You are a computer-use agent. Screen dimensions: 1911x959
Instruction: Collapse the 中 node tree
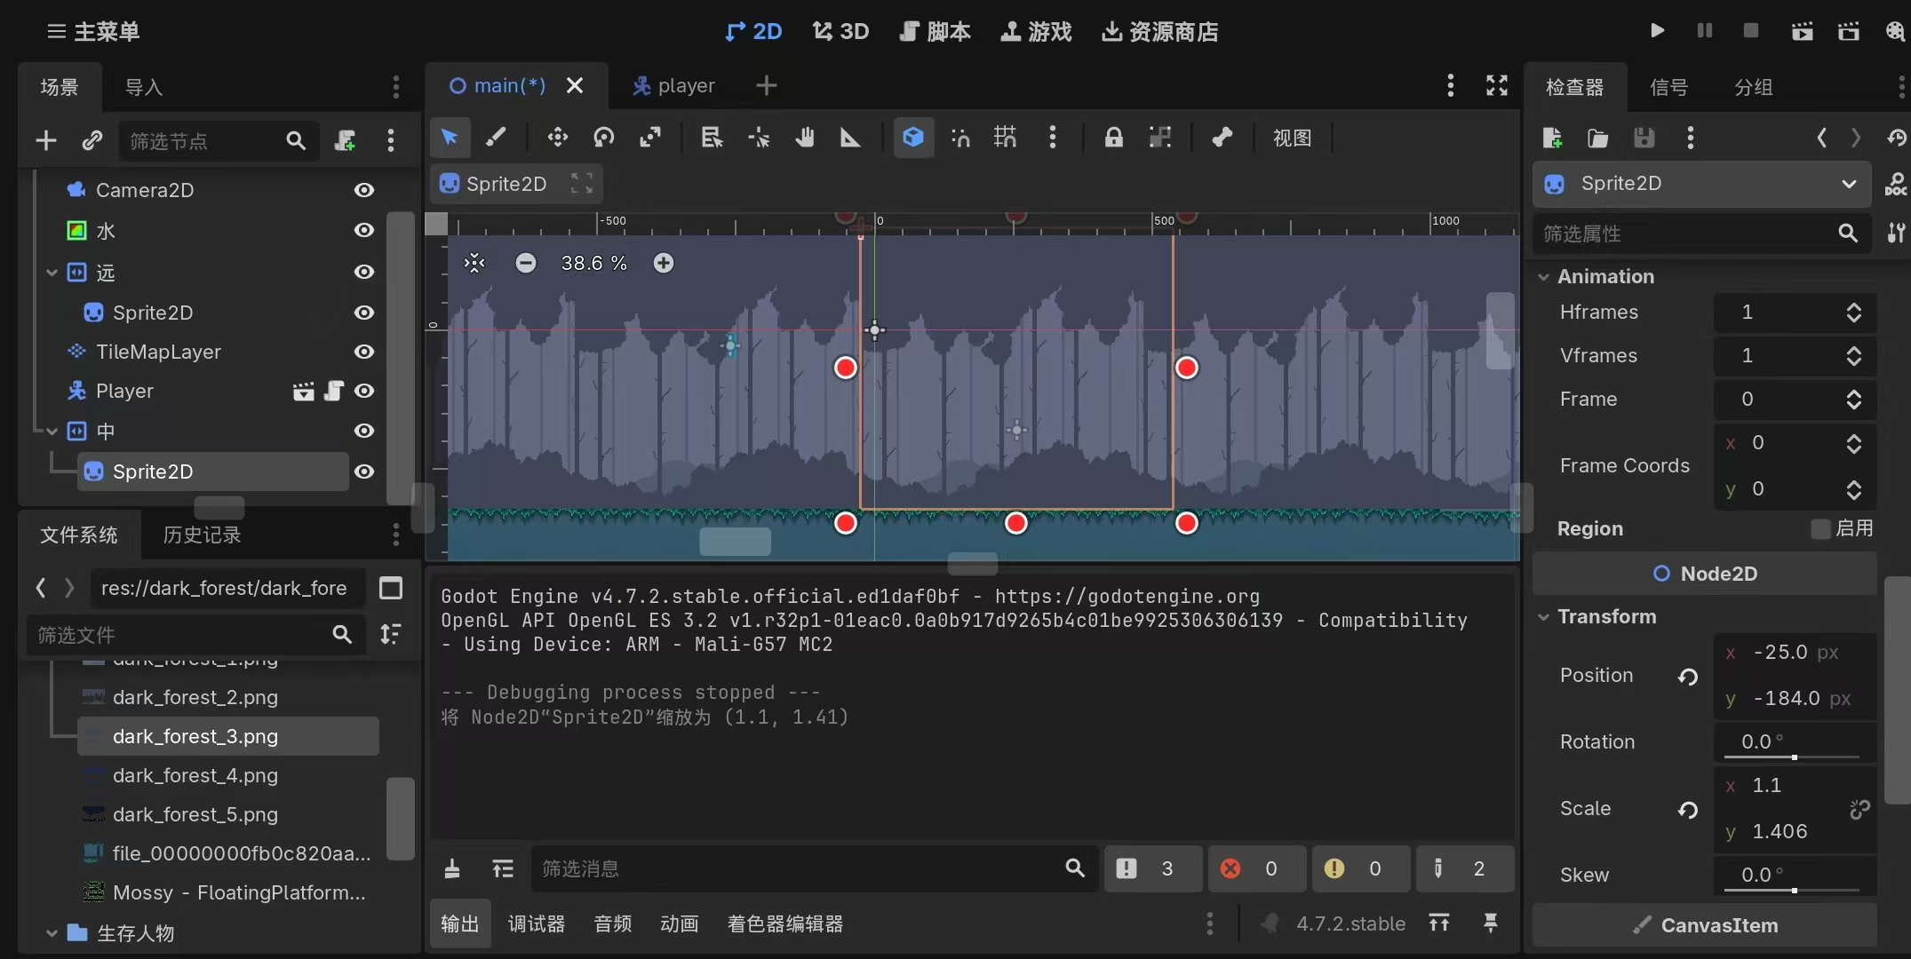click(52, 432)
